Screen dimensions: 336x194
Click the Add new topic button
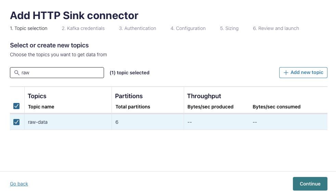coord(303,73)
